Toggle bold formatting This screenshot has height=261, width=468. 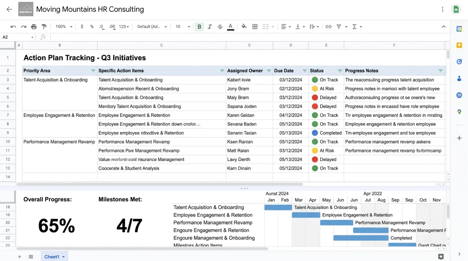coord(199,27)
